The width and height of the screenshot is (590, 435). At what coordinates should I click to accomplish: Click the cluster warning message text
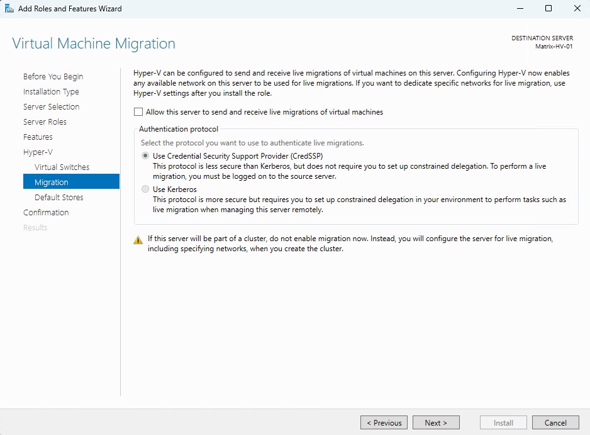point(350,243)
